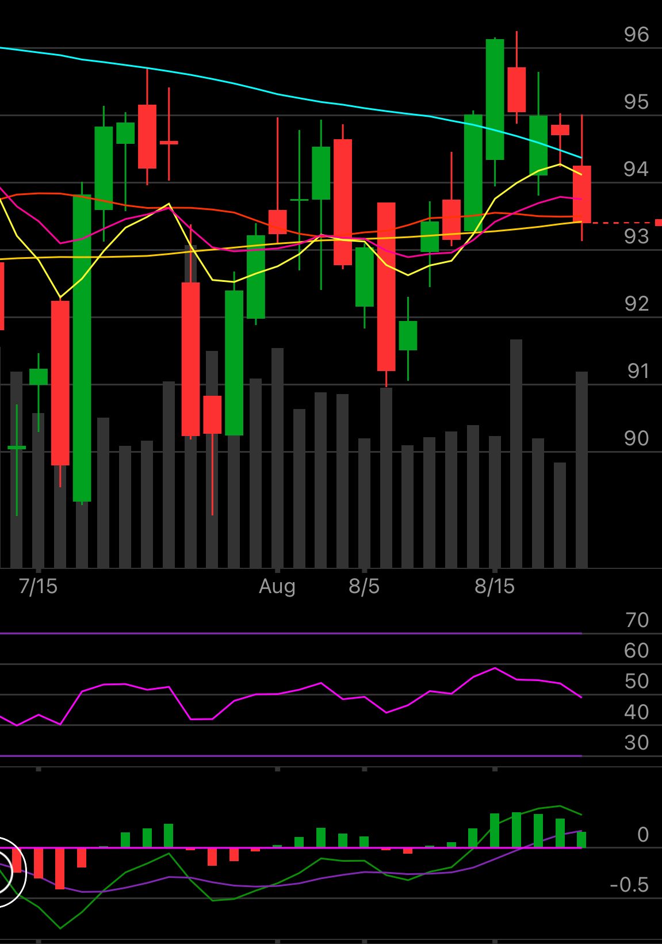Viewport: 662px width, 944px height.
Task: Tap the 94 price axis label
Action: tap(636, 169)
